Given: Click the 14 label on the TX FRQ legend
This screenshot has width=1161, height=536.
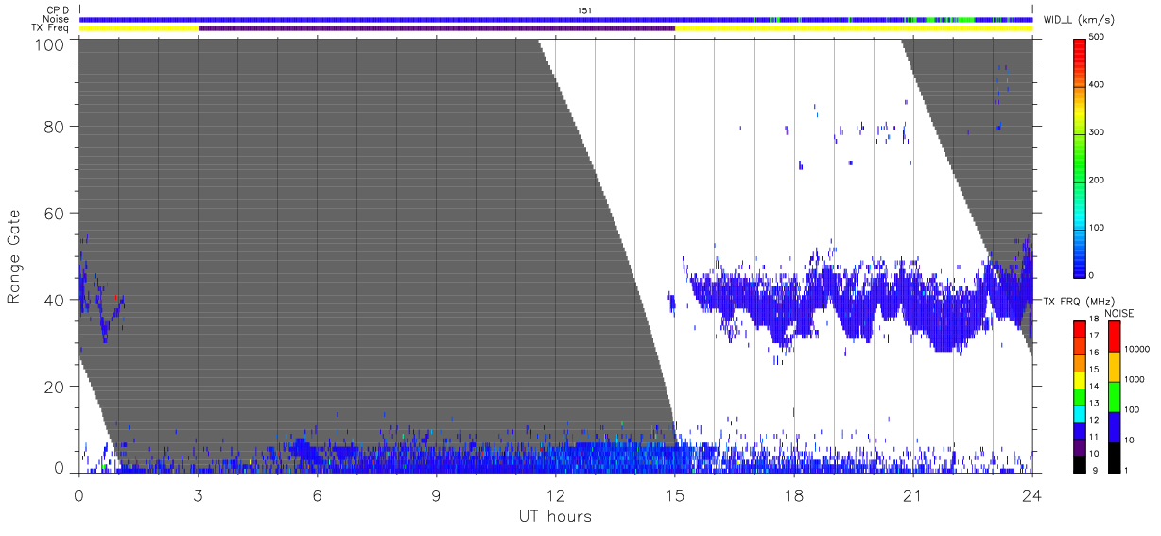Looking at the screenshot, I should point(1093,387).
